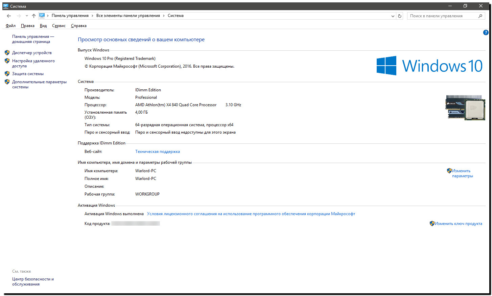Minimize the Система window
This screenshot has width=492, height=296.
coord(450,6)
